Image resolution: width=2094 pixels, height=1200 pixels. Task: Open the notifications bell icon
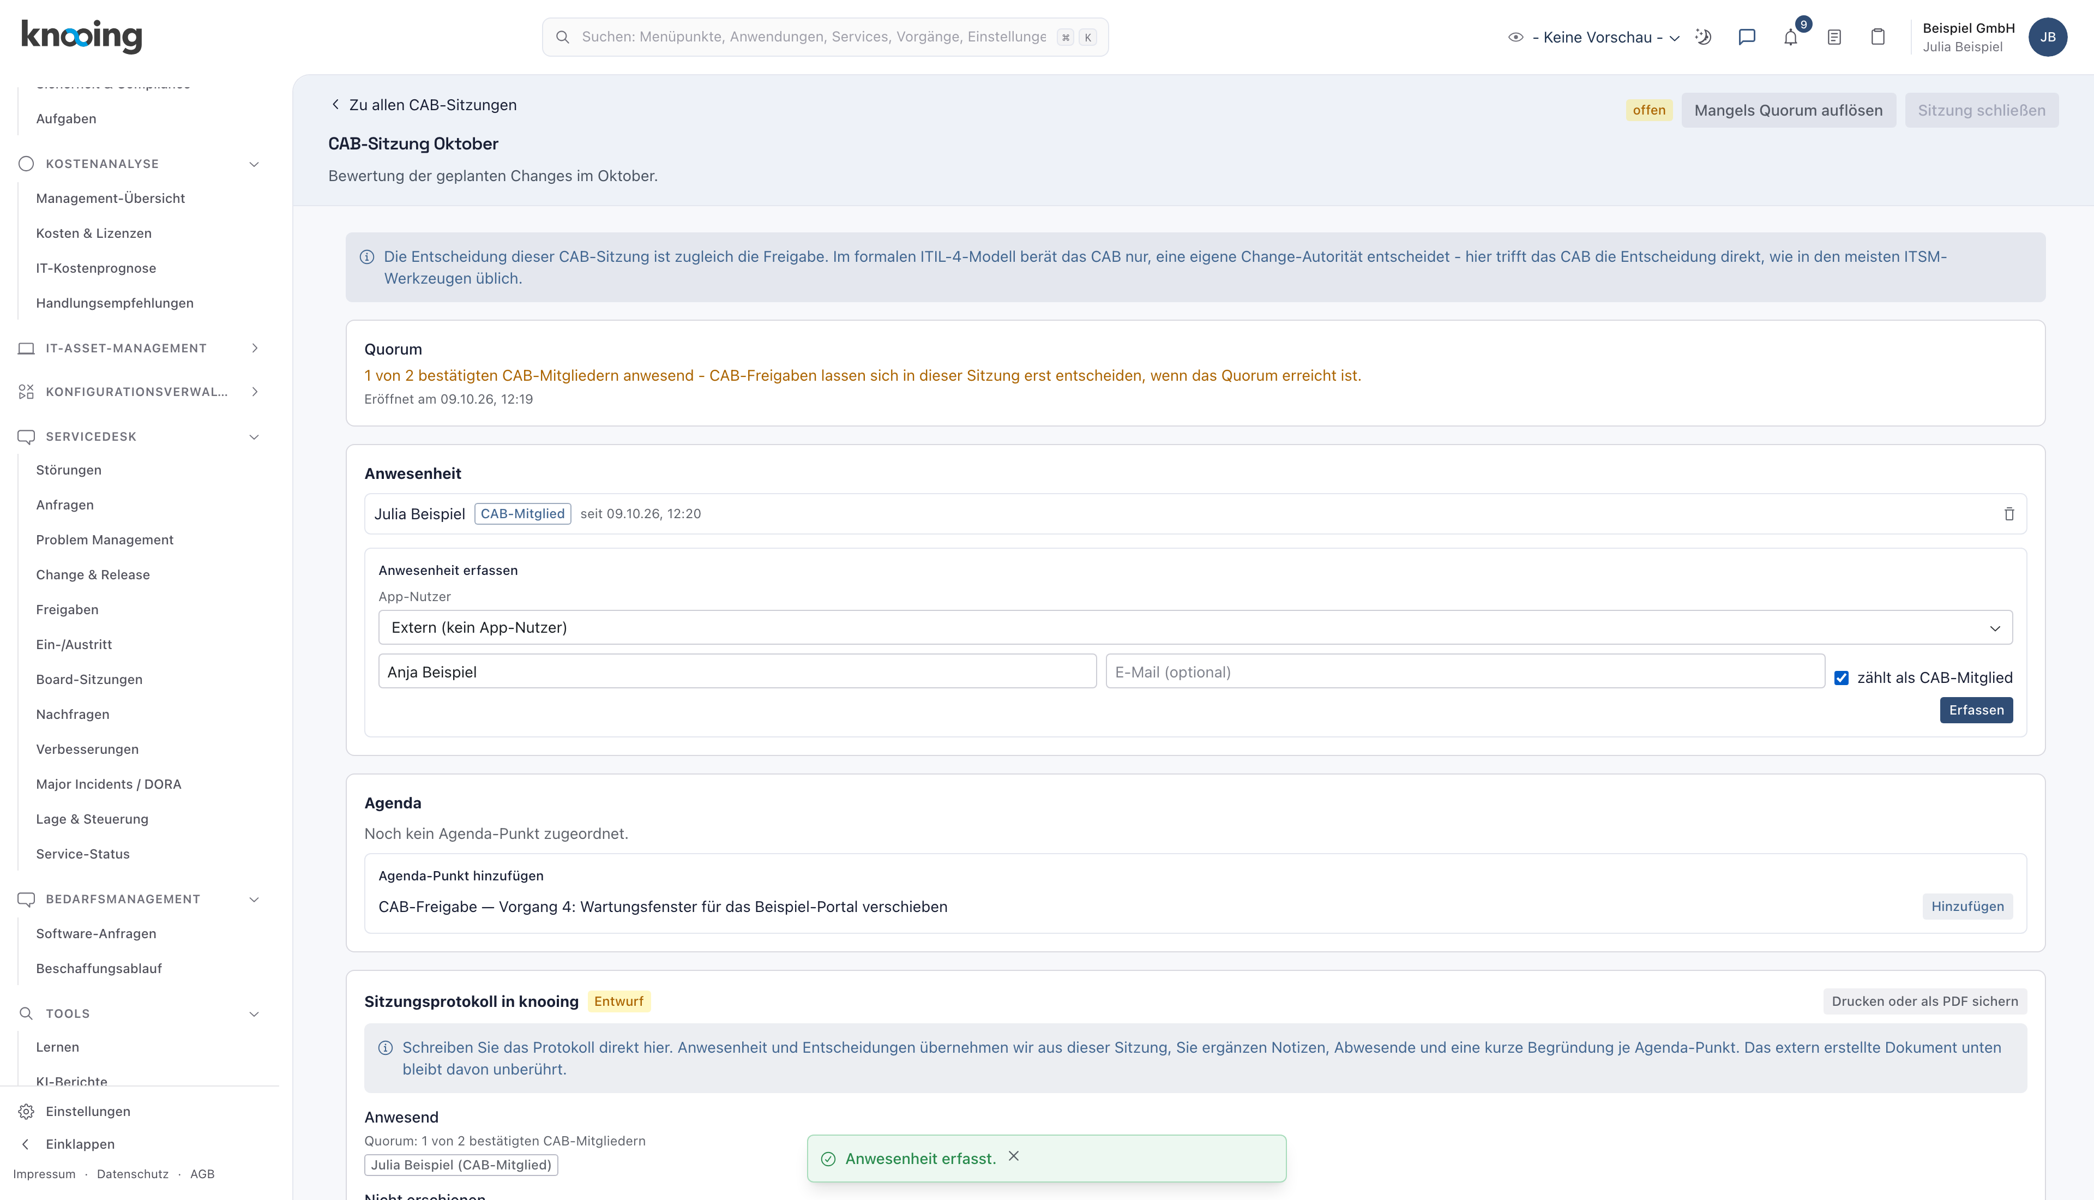(1790, 37)
